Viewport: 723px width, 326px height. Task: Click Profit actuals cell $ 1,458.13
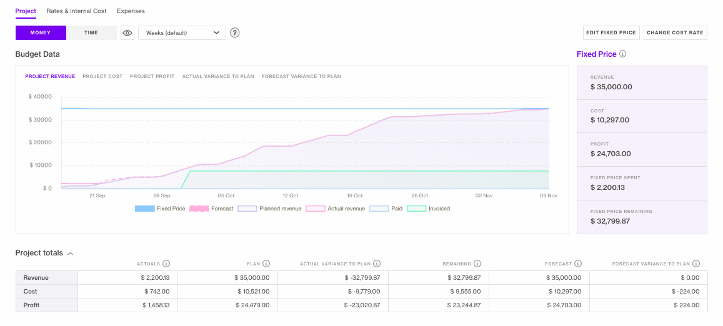point(127,305)
